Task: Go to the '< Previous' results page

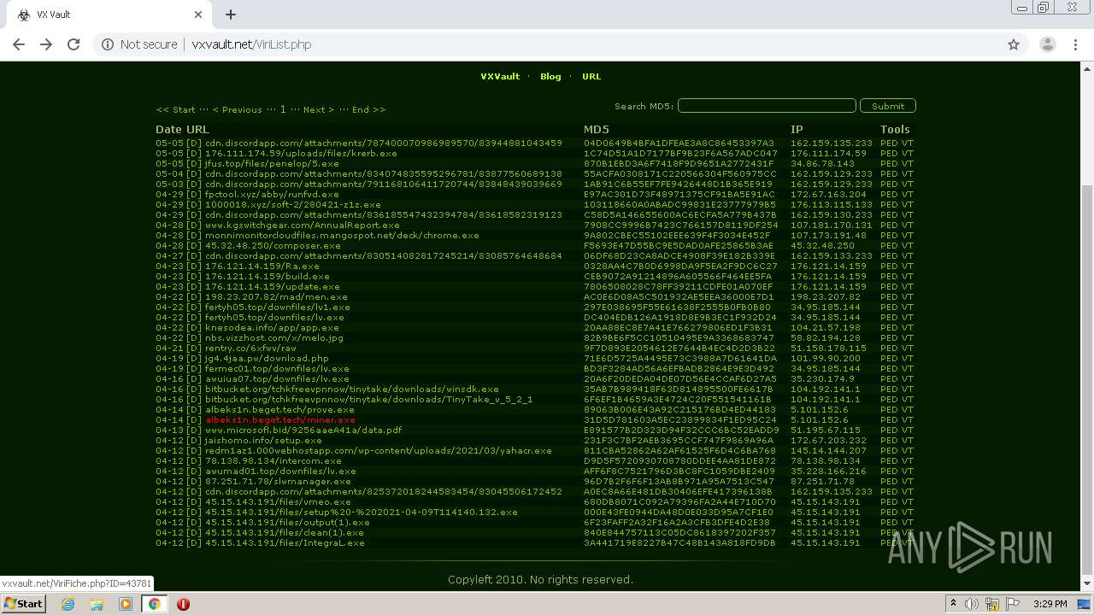Action: (237, 109)
